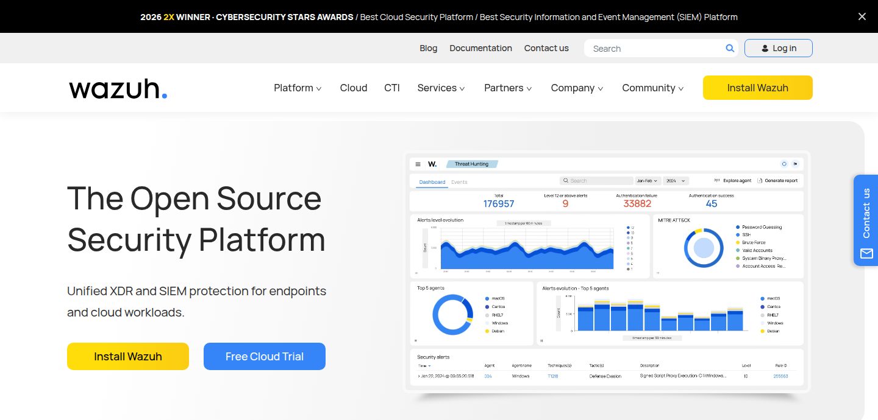Click the Password Guessing legend dot
This screenshot has height=420, width=878.
tap(738, 227)
